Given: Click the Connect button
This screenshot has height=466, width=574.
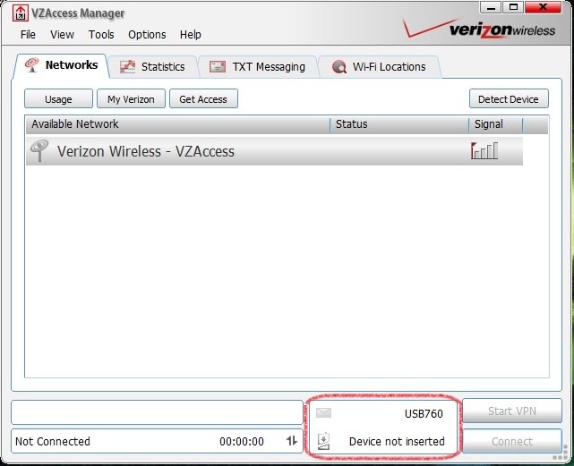Looking at the screenshot, I should (512, 442).
